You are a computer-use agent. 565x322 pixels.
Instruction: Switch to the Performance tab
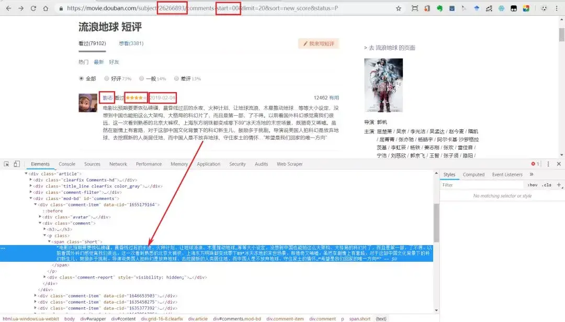pos(149,164)
